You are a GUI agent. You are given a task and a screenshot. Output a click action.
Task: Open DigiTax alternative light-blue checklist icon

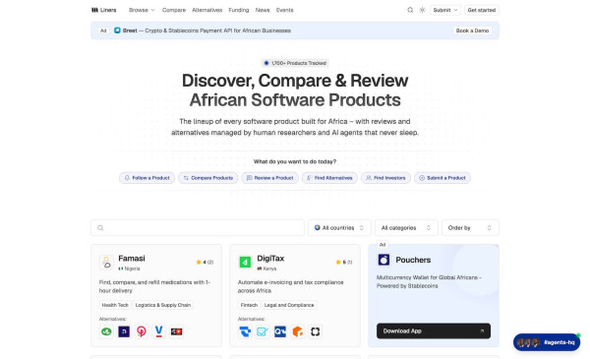click(x=263, y=331)
